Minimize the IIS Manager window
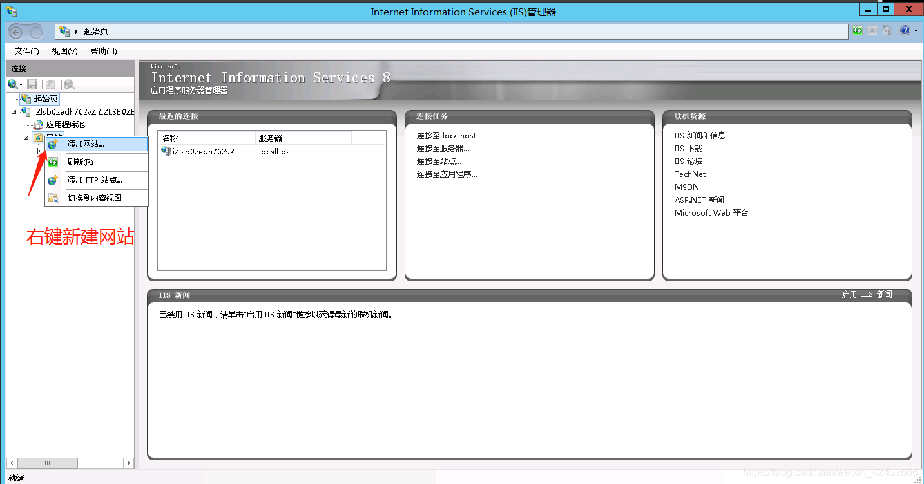 click(867, 9)
